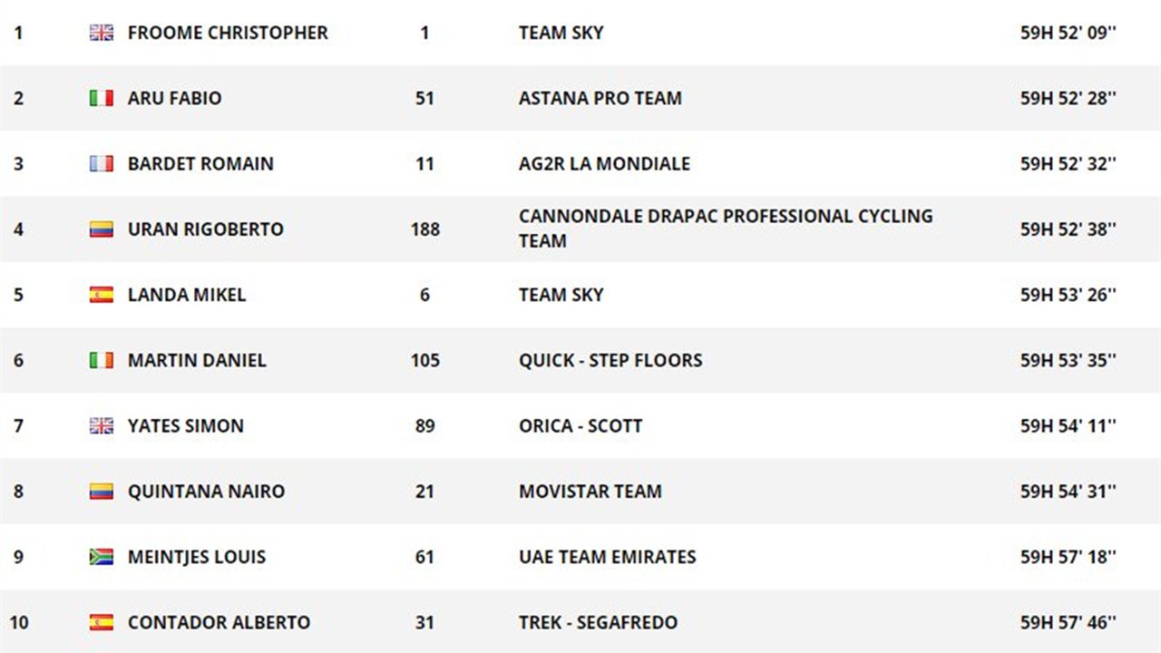The height and width of the screenshot is (653, 1161).
Task: Click the Colombian flag beside Quintana Nairo
Action: [x=102, y=492]
